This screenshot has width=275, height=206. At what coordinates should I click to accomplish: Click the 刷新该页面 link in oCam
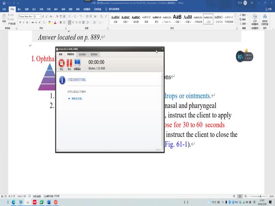tap(77, 99)
